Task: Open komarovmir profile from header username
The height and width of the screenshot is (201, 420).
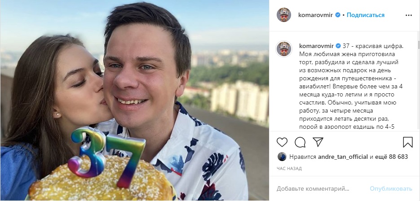Action: coord(315,15)
